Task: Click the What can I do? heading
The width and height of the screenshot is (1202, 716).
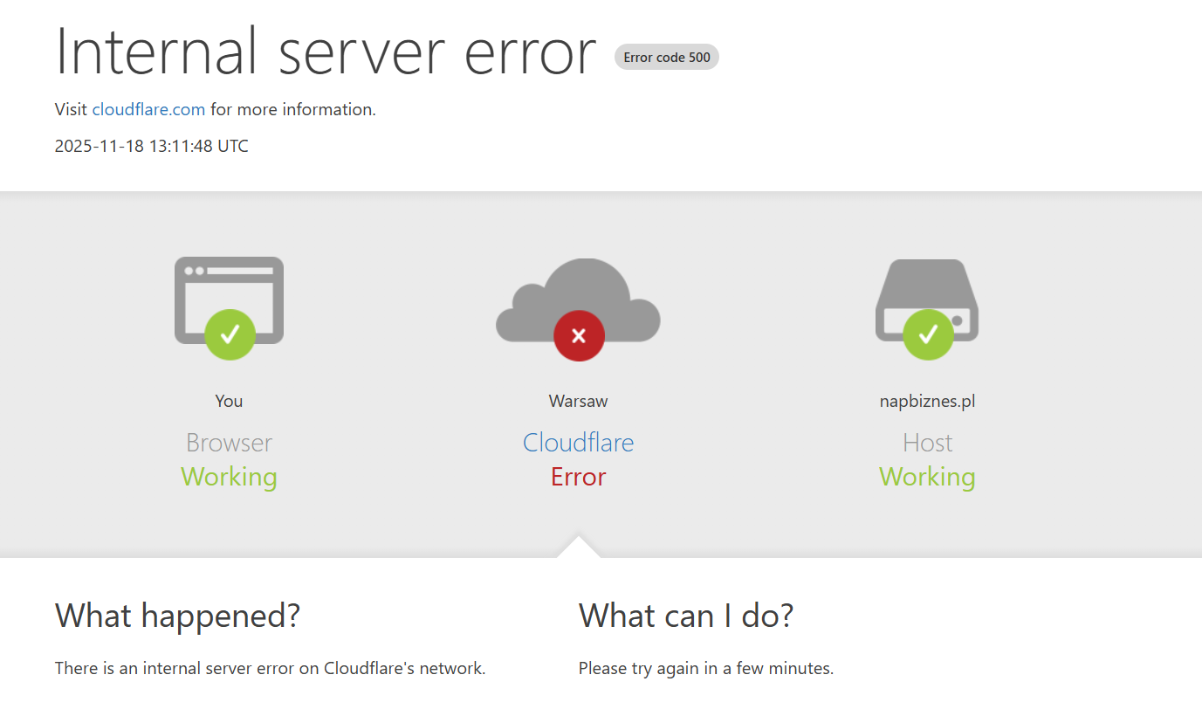Action: point(686,616)
